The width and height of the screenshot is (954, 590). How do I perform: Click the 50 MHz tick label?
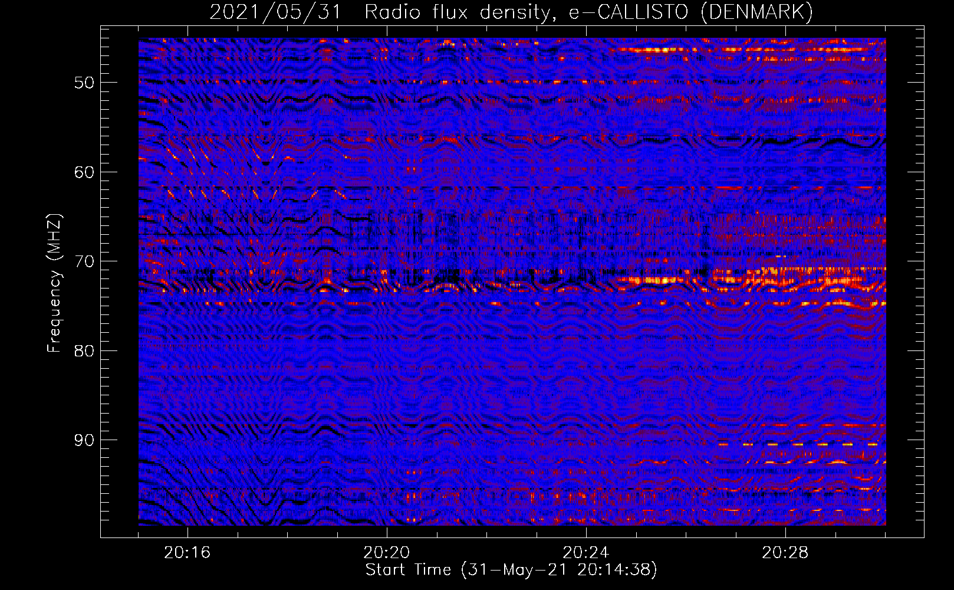point(84,83)
